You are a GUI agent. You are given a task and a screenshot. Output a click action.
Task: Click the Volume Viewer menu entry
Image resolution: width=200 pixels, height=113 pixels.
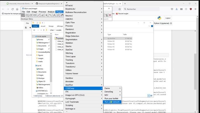83,73
